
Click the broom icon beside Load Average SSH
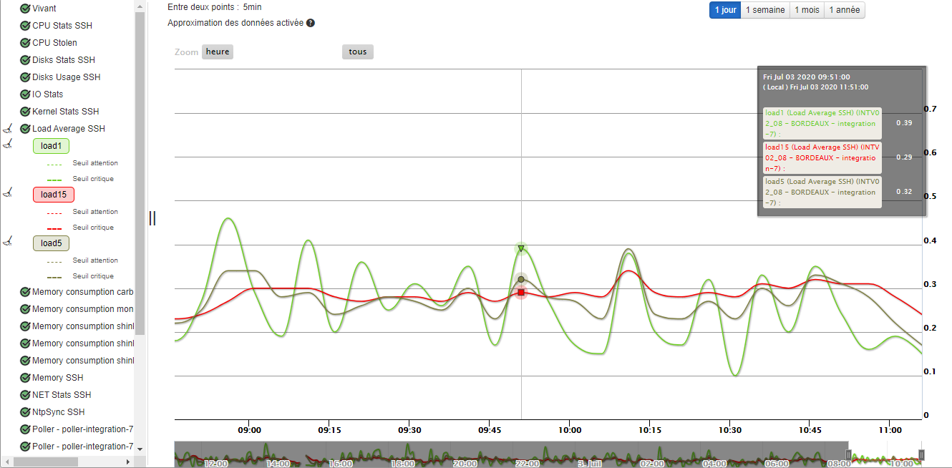coord(8,129)
